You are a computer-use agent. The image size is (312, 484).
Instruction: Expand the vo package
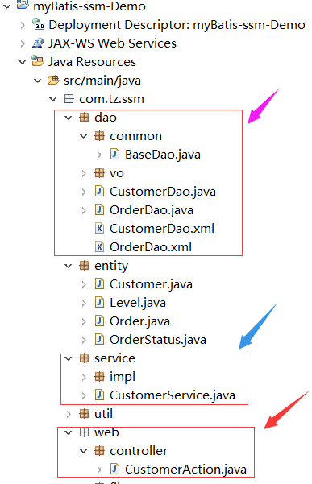[x=84, y=173]
